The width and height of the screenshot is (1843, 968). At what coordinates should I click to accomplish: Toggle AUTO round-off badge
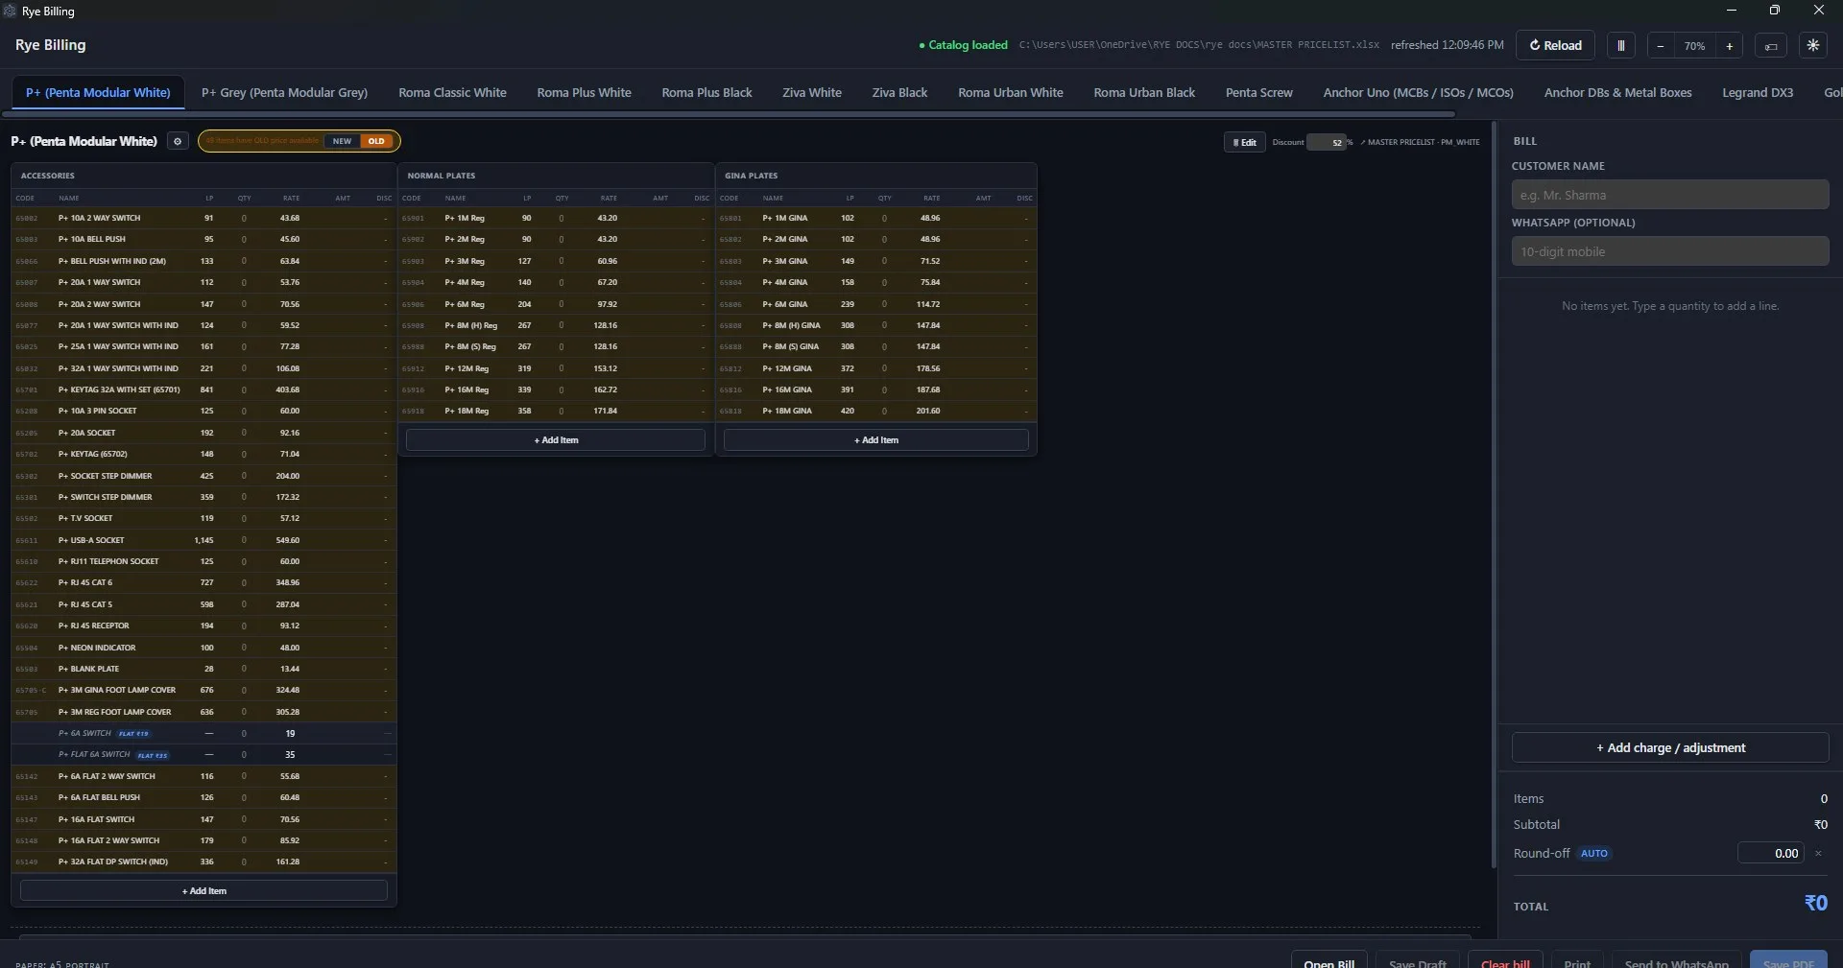click(x=1593, y=853)
